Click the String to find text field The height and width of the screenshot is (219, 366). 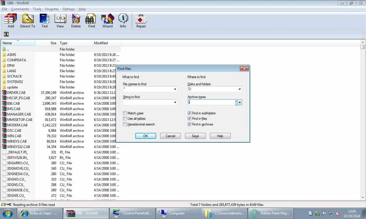point(148,102)
